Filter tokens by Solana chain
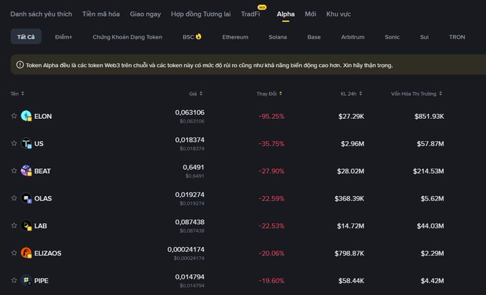 (x=278, y=37)
